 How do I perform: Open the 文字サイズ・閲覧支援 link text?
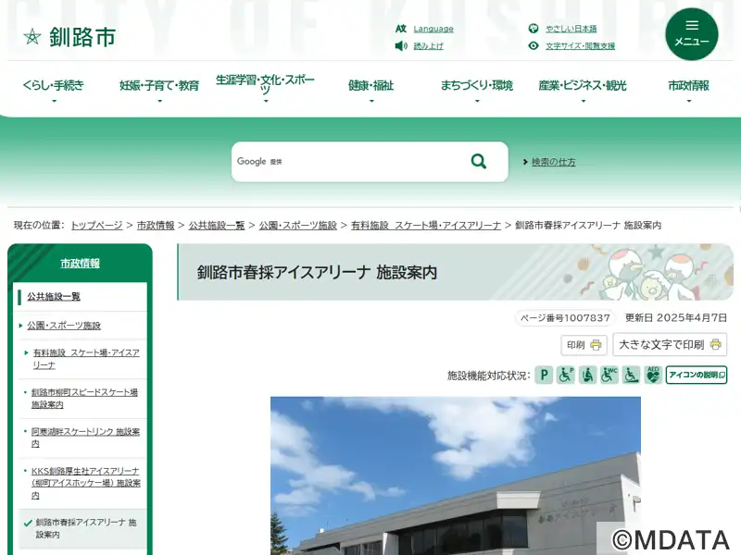pyautogui.click(x=581, y=45)
